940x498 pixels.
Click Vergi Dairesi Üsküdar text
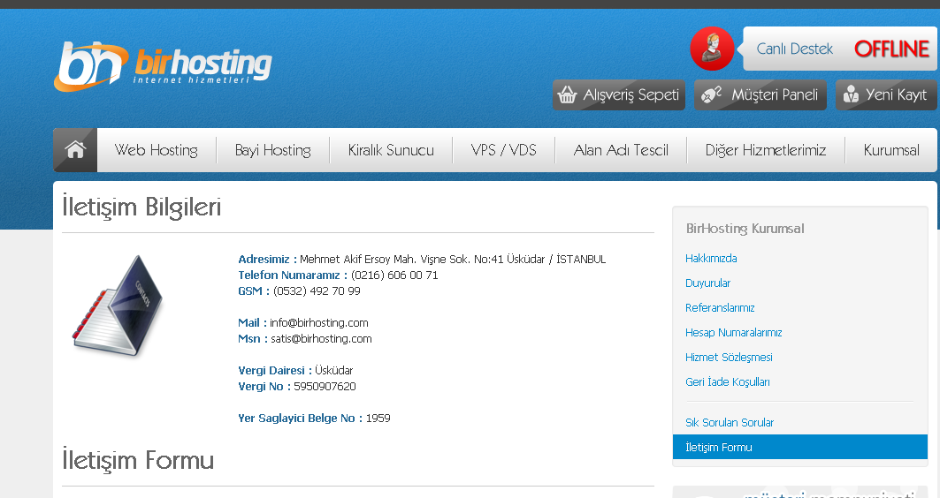point(295,371)
